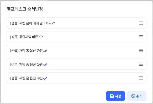Grab the reorder handle on 옵션 ①편 row
Image resolution: width=153 pixels, height=104 pixels.
click(141, 51)
